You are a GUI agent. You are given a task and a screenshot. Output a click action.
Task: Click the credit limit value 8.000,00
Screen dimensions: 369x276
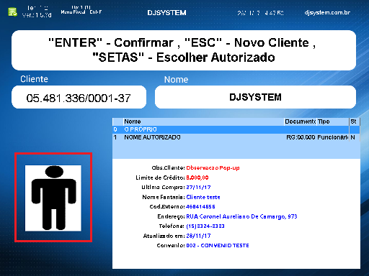[x=197, y=178]
